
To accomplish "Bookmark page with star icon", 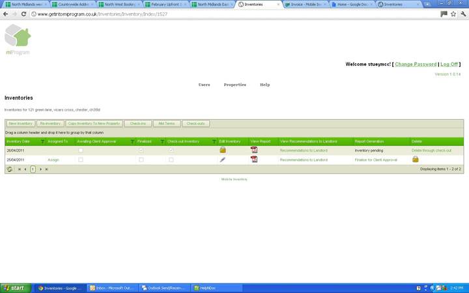I will [x=453, y=14].
